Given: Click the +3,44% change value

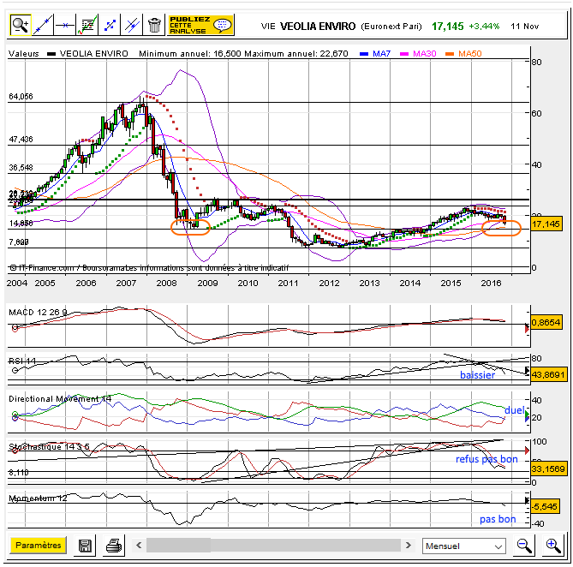Looking at the screenshot, I should (x=484, y=27).
